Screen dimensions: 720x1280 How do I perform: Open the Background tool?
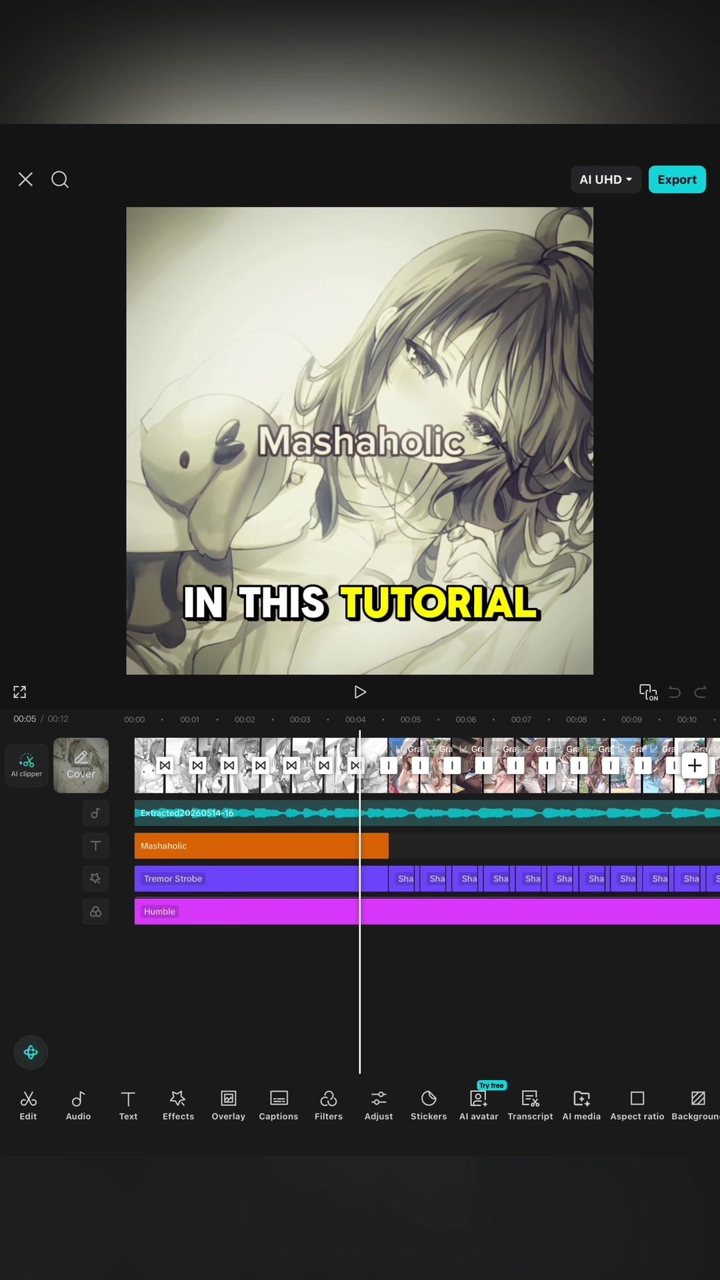(x=695, y=1105)
